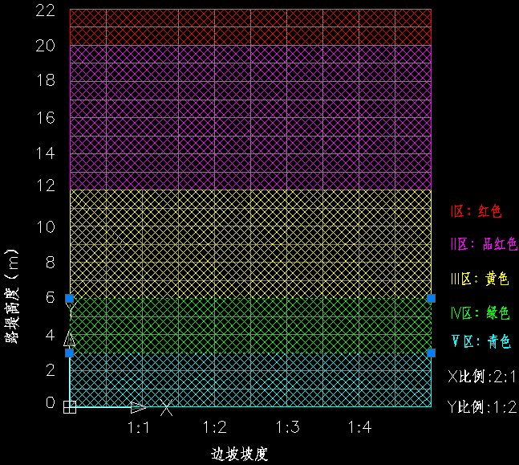This screenshot has width=519, height=465.
Task: Click the UCS X-axis arrowhead
Action: coord(138,407)
